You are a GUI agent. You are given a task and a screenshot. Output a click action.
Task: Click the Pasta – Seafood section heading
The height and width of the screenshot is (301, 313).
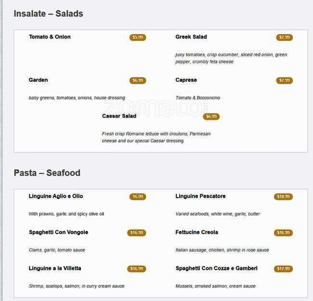(47, 173)
